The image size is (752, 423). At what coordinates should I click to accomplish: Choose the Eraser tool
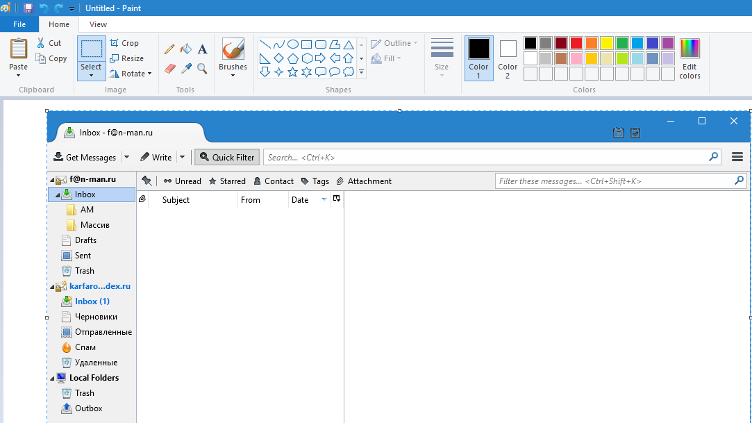[x=169, y=68]
